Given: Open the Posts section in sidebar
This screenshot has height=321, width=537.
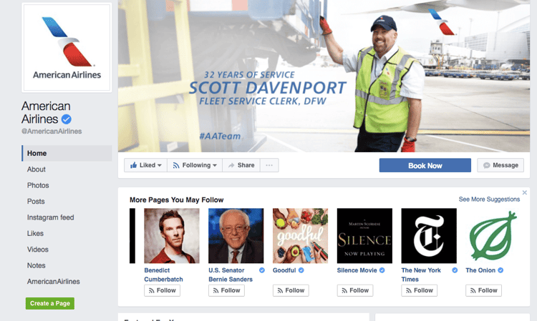Looking at the screenshot, I should point(36,202).
